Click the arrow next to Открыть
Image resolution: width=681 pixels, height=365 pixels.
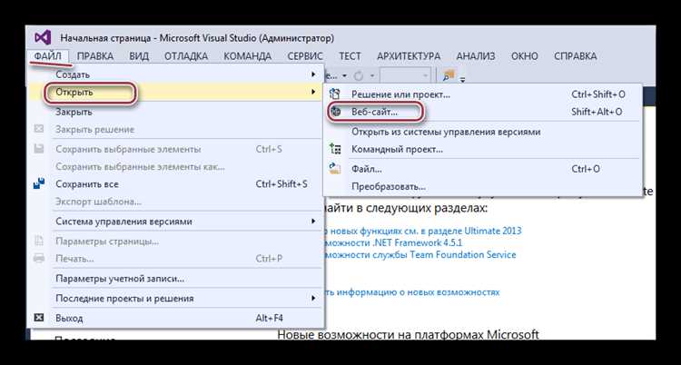point(313,92)
